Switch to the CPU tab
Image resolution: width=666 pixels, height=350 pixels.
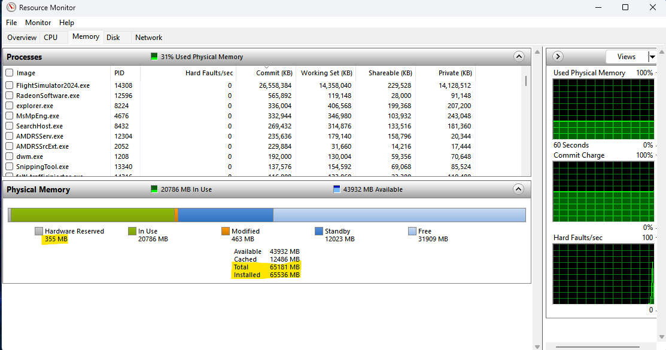pyautogui.click(x=51, y=37)
